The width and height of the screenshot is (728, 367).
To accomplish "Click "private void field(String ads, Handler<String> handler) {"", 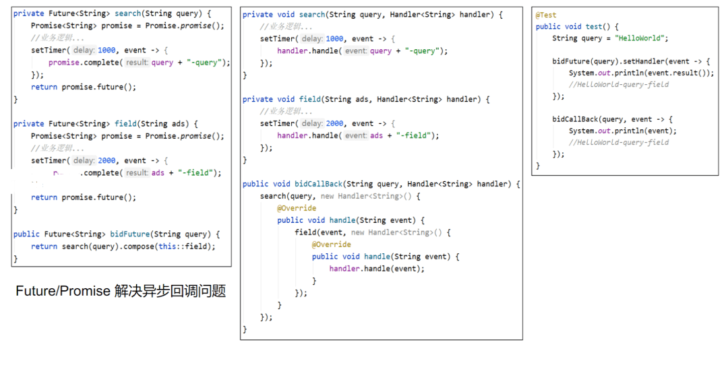I will tap(366, 99).
